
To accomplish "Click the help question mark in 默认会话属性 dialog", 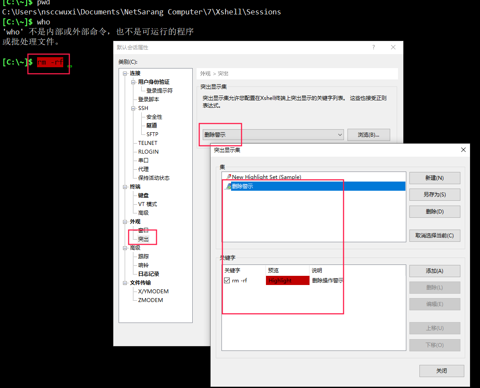I will (374, 47).
